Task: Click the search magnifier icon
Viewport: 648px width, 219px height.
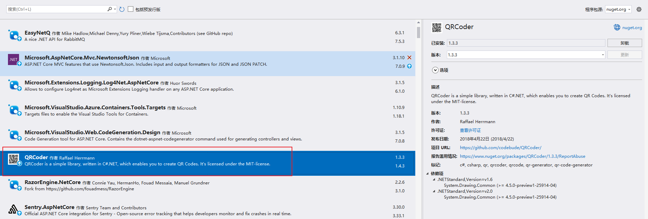Action: click(x=109, y=9)
